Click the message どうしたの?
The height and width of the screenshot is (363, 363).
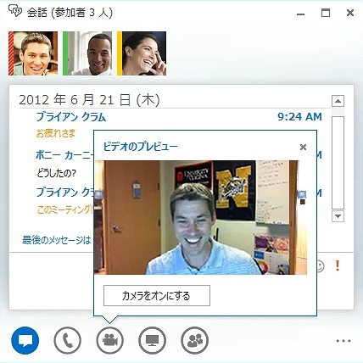tap(56, 173)
